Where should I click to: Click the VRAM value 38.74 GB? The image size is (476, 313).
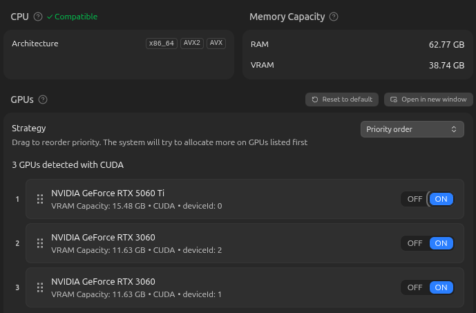(x=446, y=65)
